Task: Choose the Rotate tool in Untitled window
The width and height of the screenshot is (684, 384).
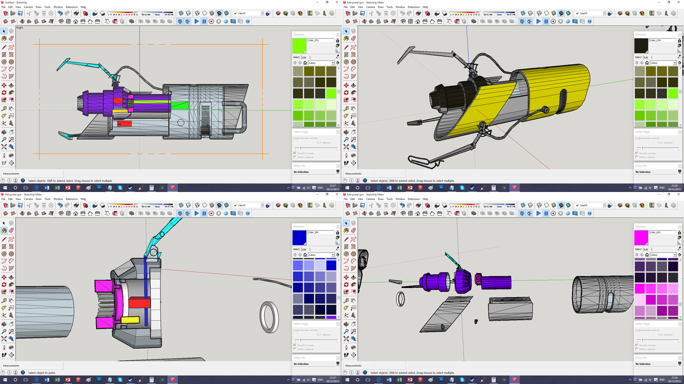Action: [x=4, y=93]
